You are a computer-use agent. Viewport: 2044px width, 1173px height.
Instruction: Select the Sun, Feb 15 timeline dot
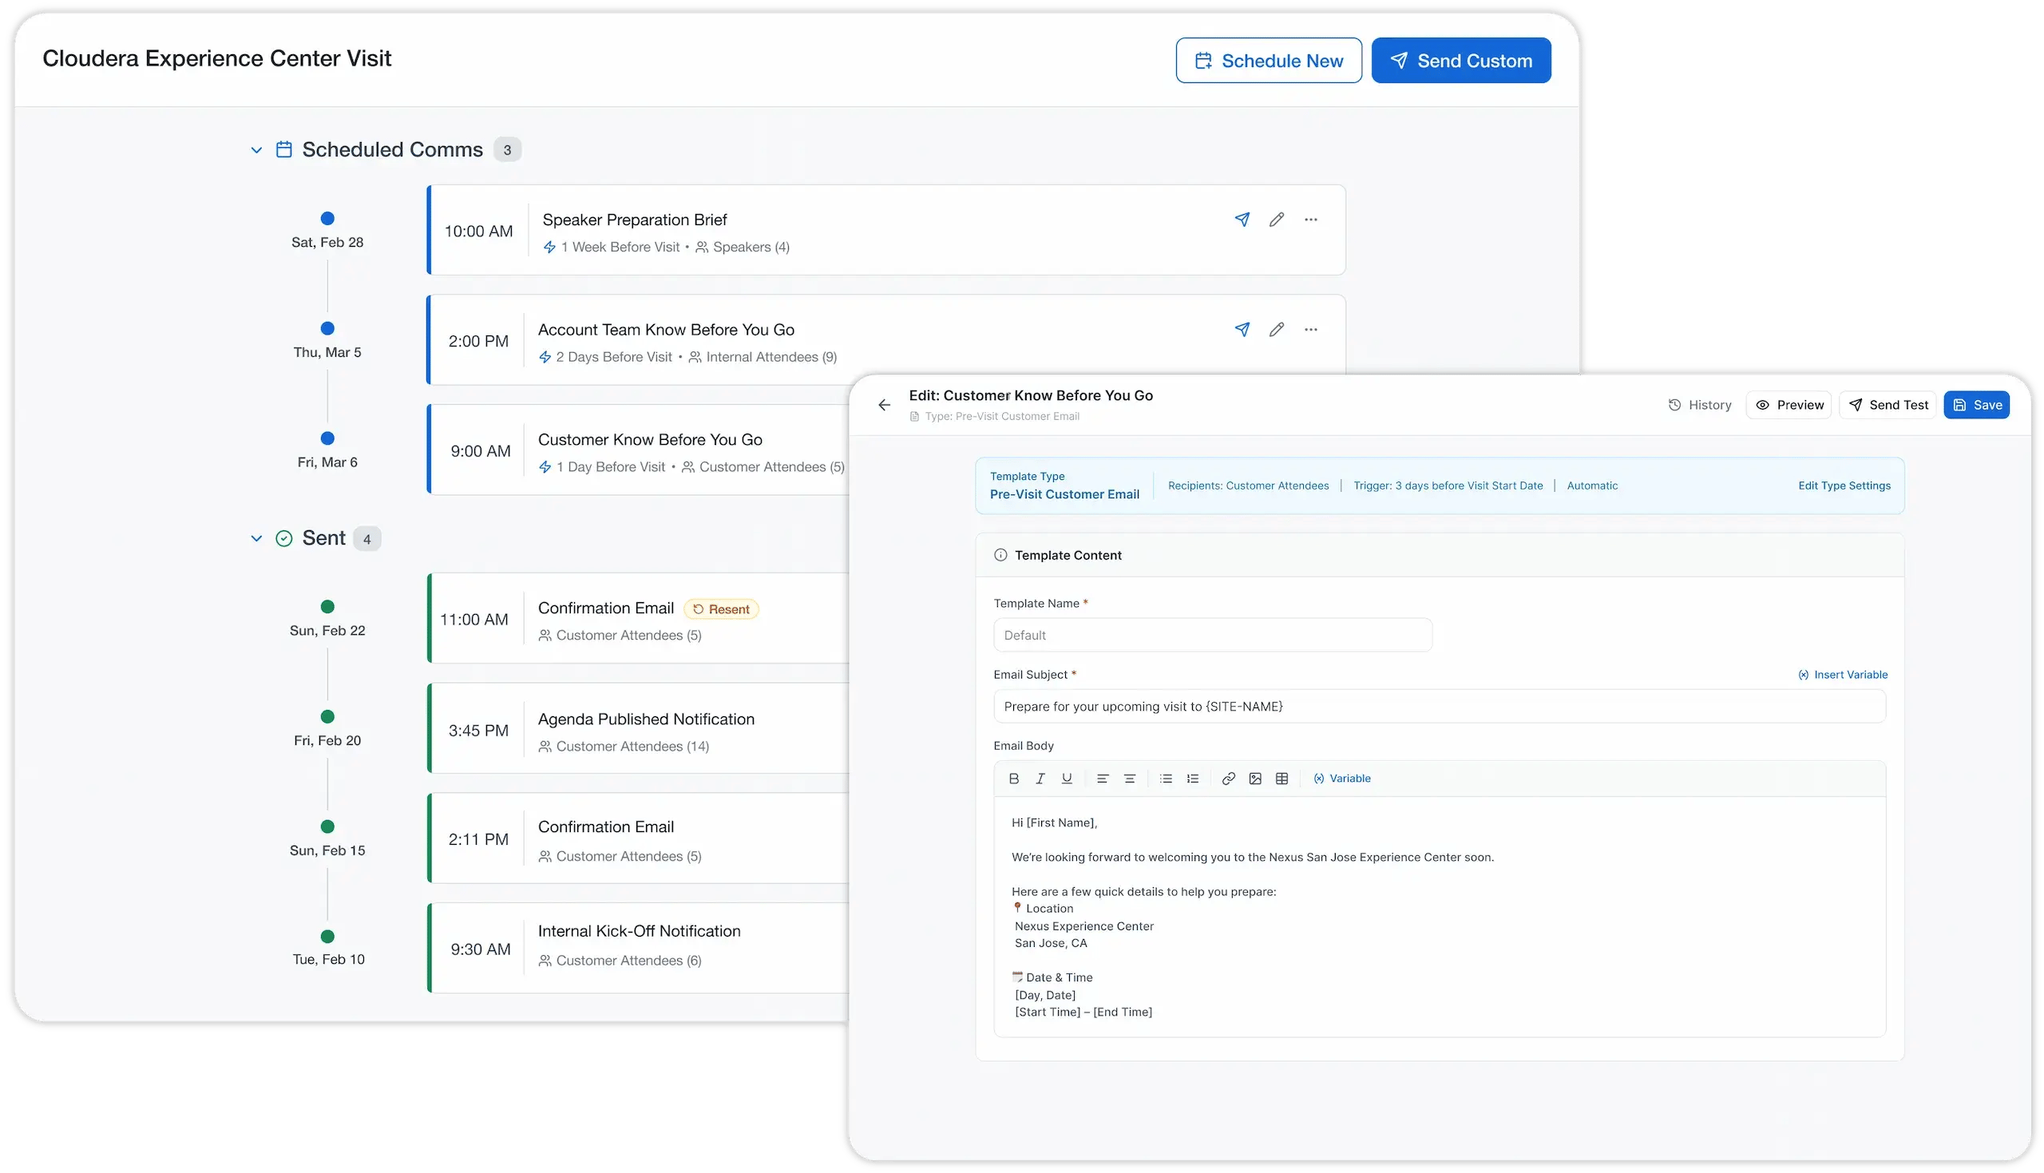coord(327,826)
